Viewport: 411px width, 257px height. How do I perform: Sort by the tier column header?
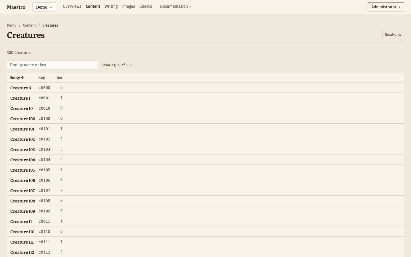(59, 78)
